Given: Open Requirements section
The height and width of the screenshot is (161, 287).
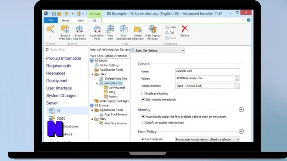Looking at the screenshot, I should 59,66.
